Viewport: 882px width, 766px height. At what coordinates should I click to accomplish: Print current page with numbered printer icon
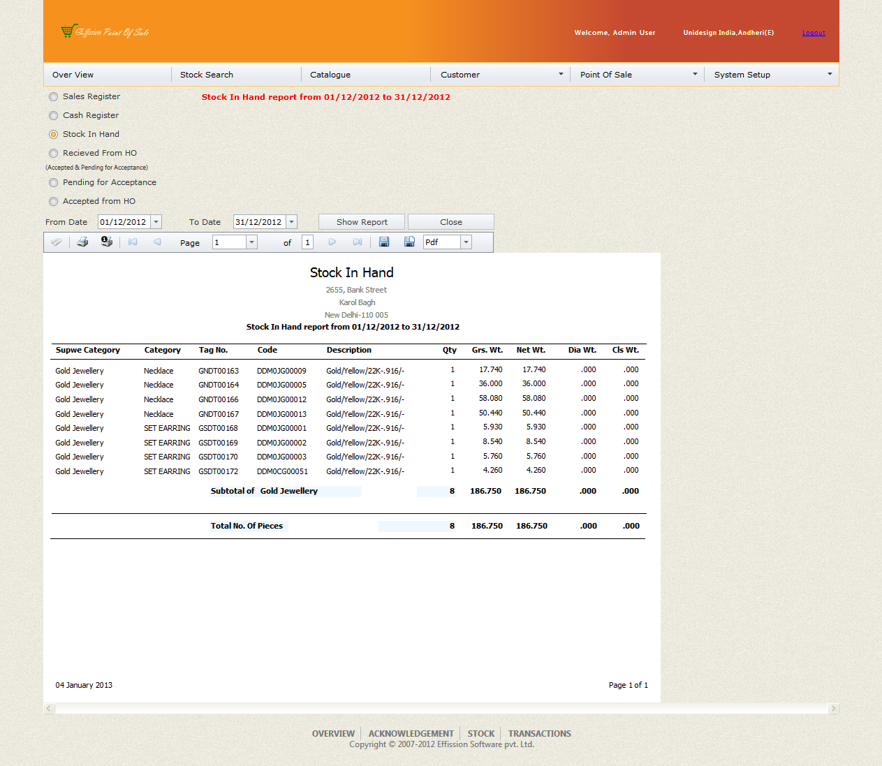point(106,242)
